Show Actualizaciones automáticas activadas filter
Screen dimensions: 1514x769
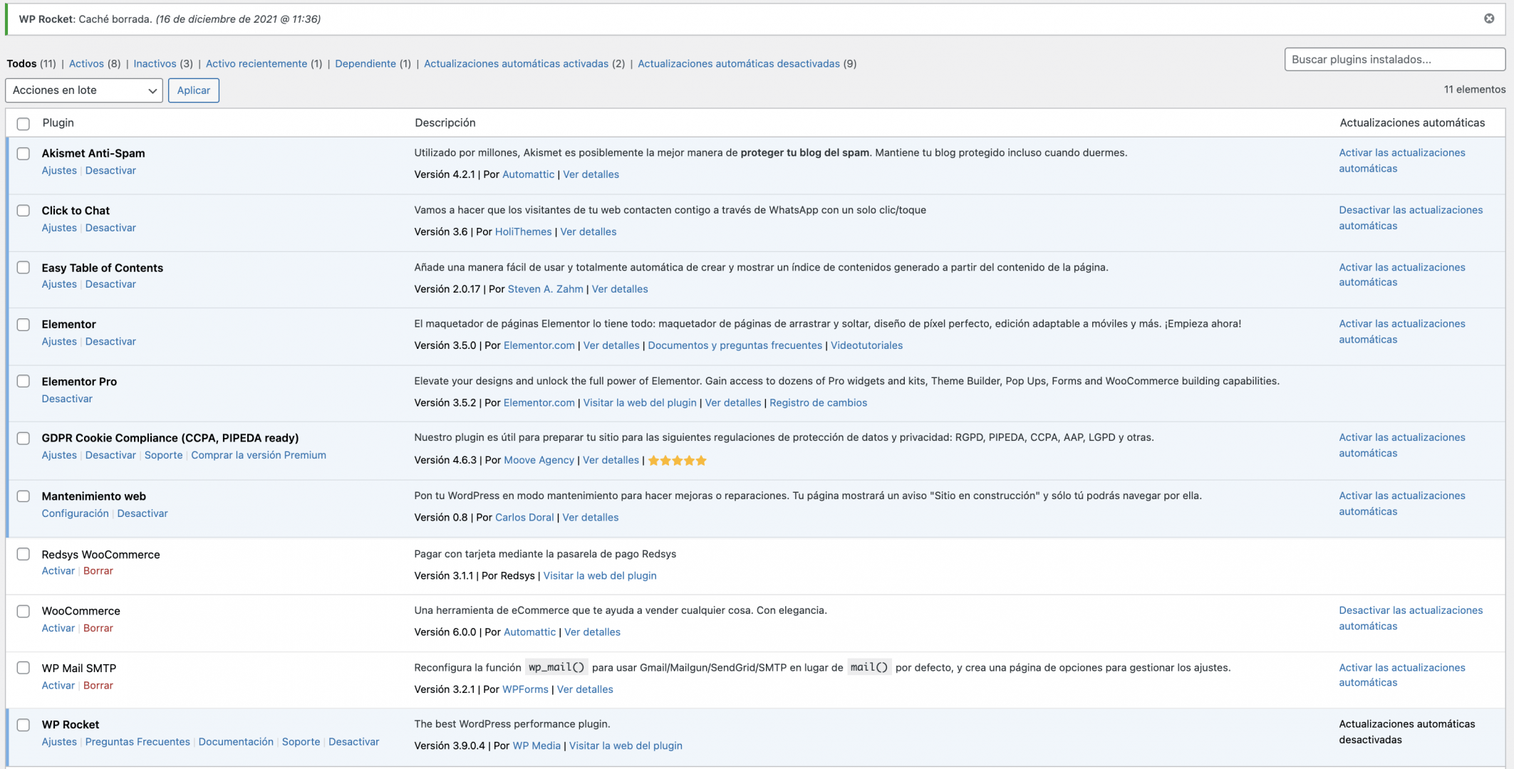(517, 63)
